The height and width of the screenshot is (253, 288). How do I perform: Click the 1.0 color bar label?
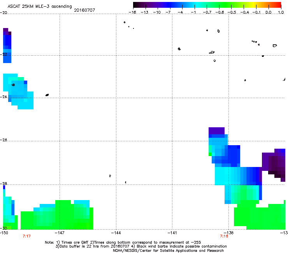click(281, 12)
